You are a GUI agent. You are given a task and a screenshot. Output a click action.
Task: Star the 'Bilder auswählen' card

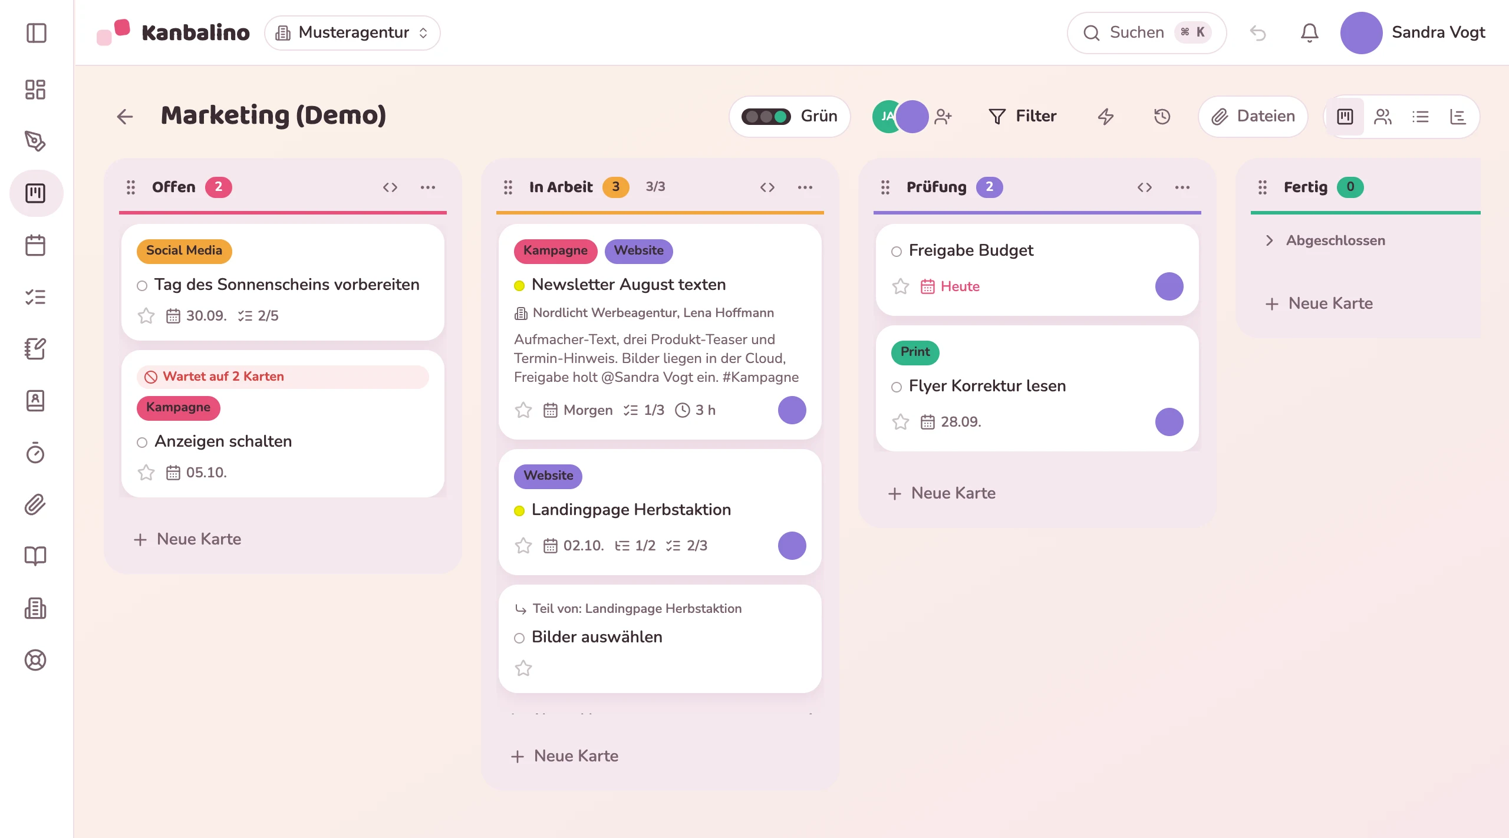click(x=523, y=668)
